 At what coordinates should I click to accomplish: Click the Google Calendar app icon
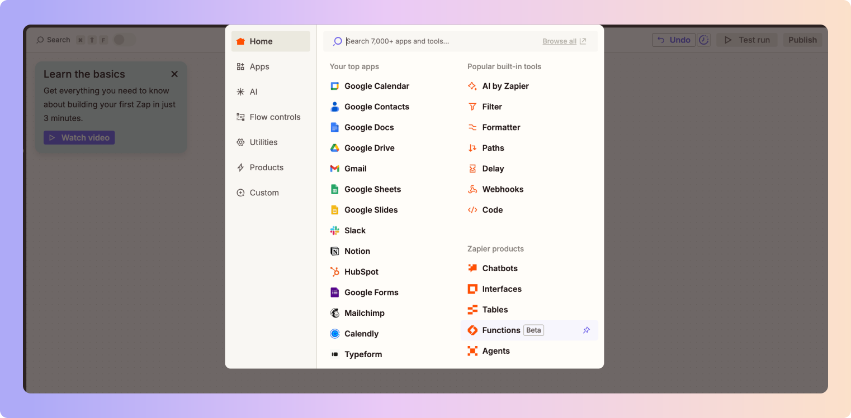(x=335, y=86)
